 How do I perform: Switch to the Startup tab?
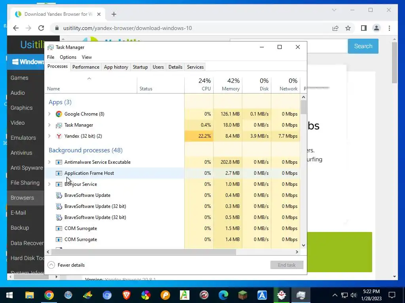140,67
